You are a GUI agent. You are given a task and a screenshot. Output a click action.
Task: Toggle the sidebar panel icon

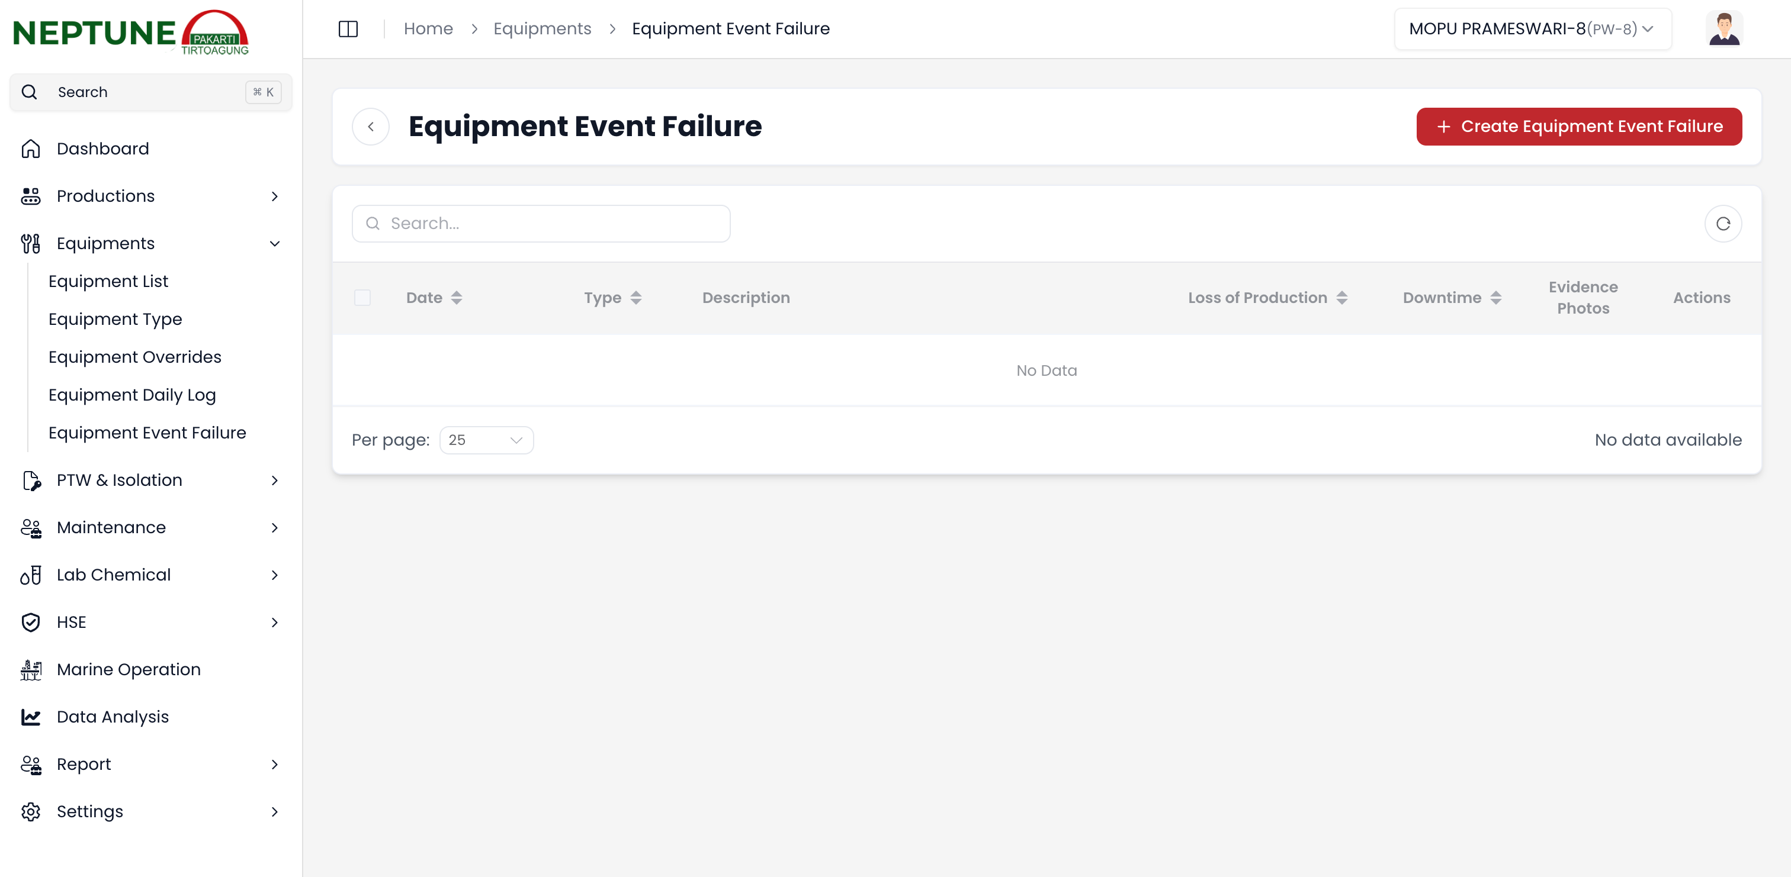(348, 28)
